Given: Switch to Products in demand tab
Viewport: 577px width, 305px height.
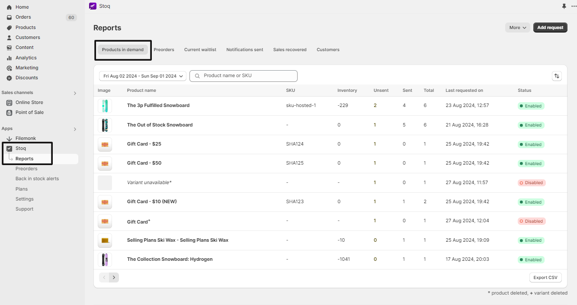Looking at the screenshot, I should [x=123, y=50].
